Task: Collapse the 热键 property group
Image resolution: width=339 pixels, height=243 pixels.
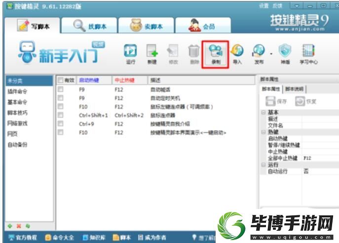Action: 264,132
